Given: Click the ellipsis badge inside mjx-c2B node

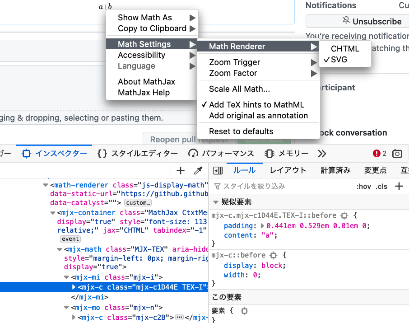Looking at the screenshot, I should [179, 317].
